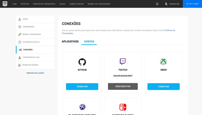Click the Twitch username leandroeduardo11

(x=123, y=76)
